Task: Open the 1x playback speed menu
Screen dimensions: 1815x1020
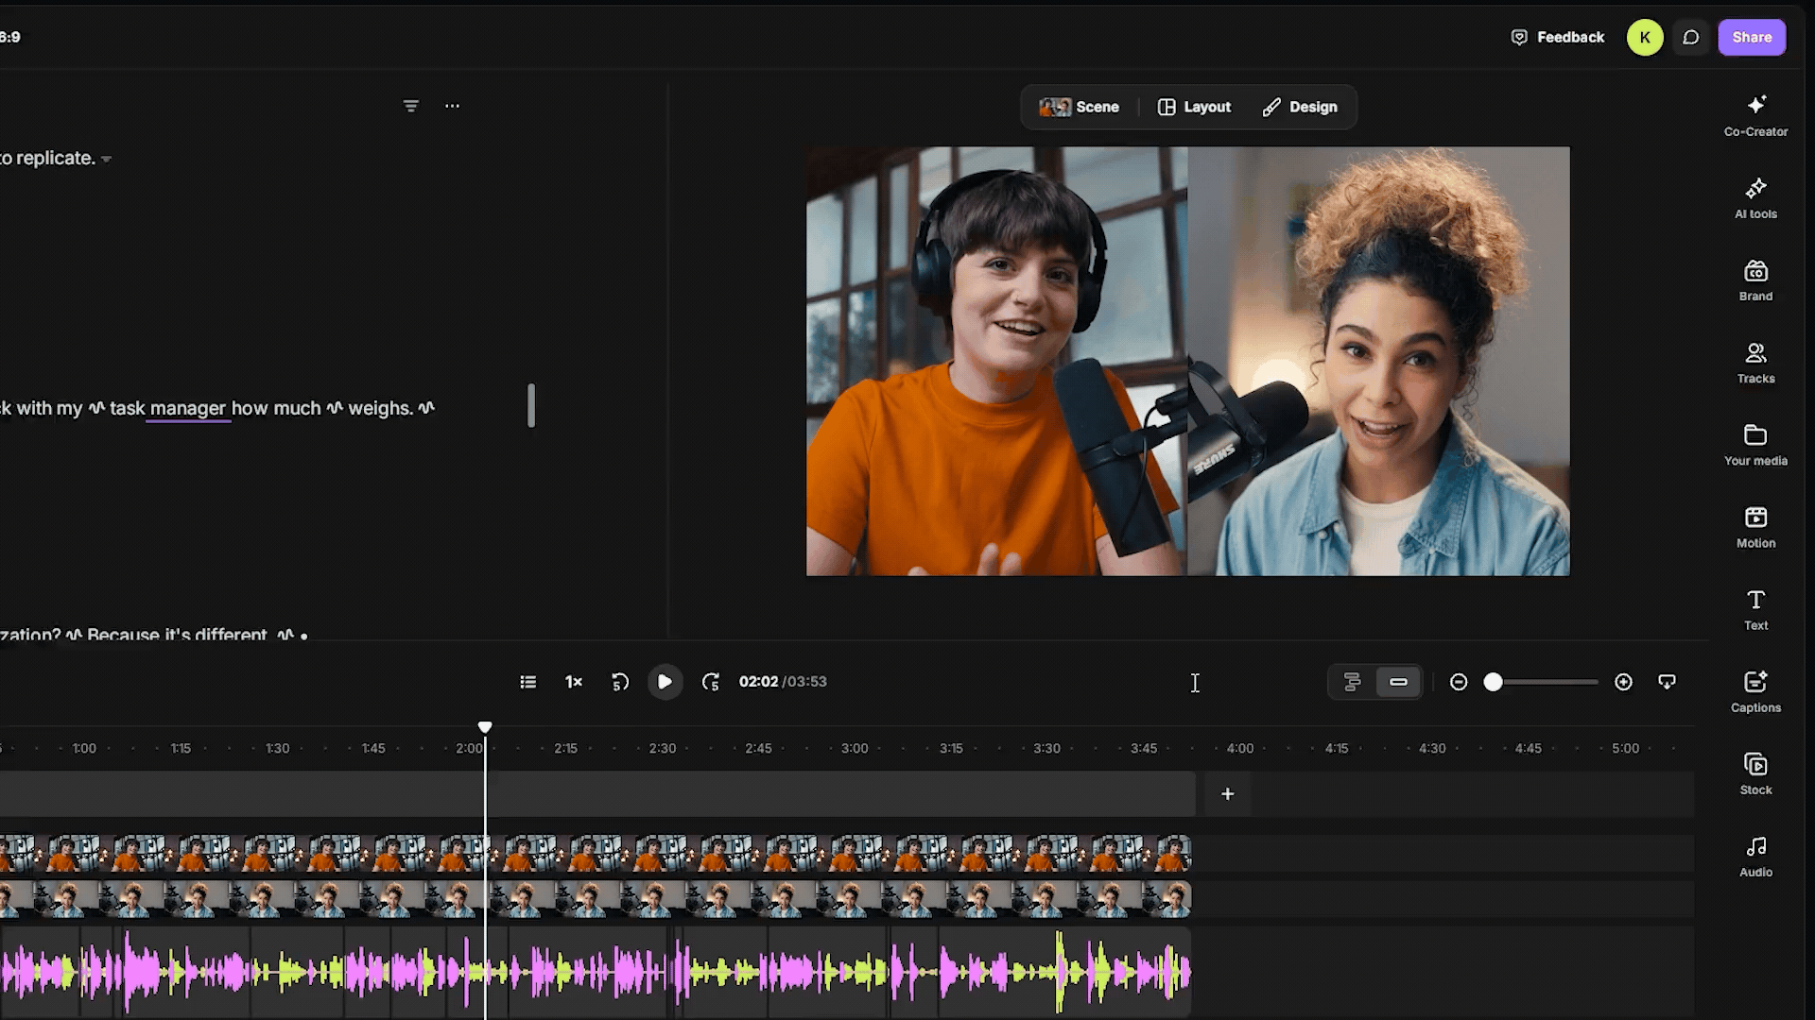Action: (574, 682)
